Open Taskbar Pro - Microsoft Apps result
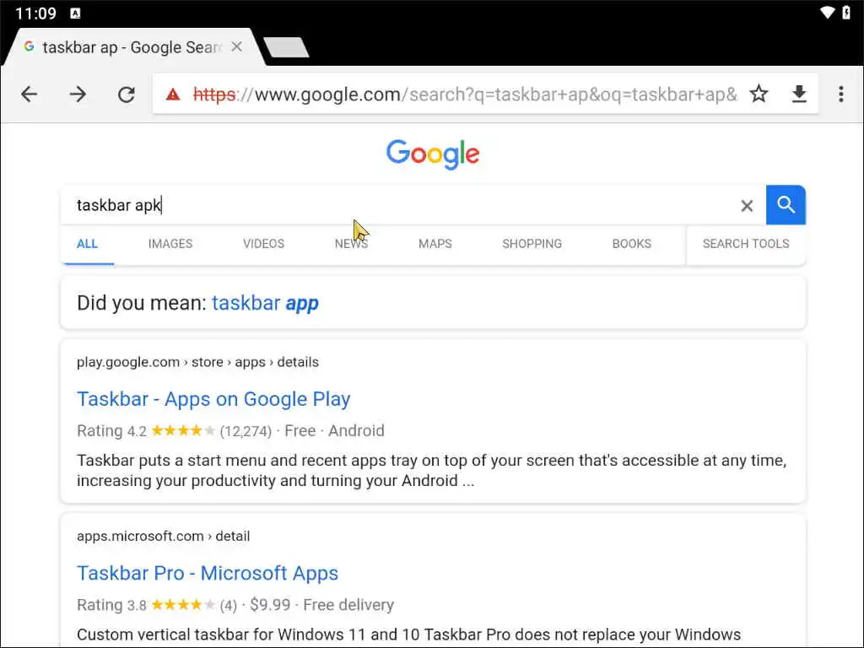Viewport: 864px width, 648px height. 208,573
